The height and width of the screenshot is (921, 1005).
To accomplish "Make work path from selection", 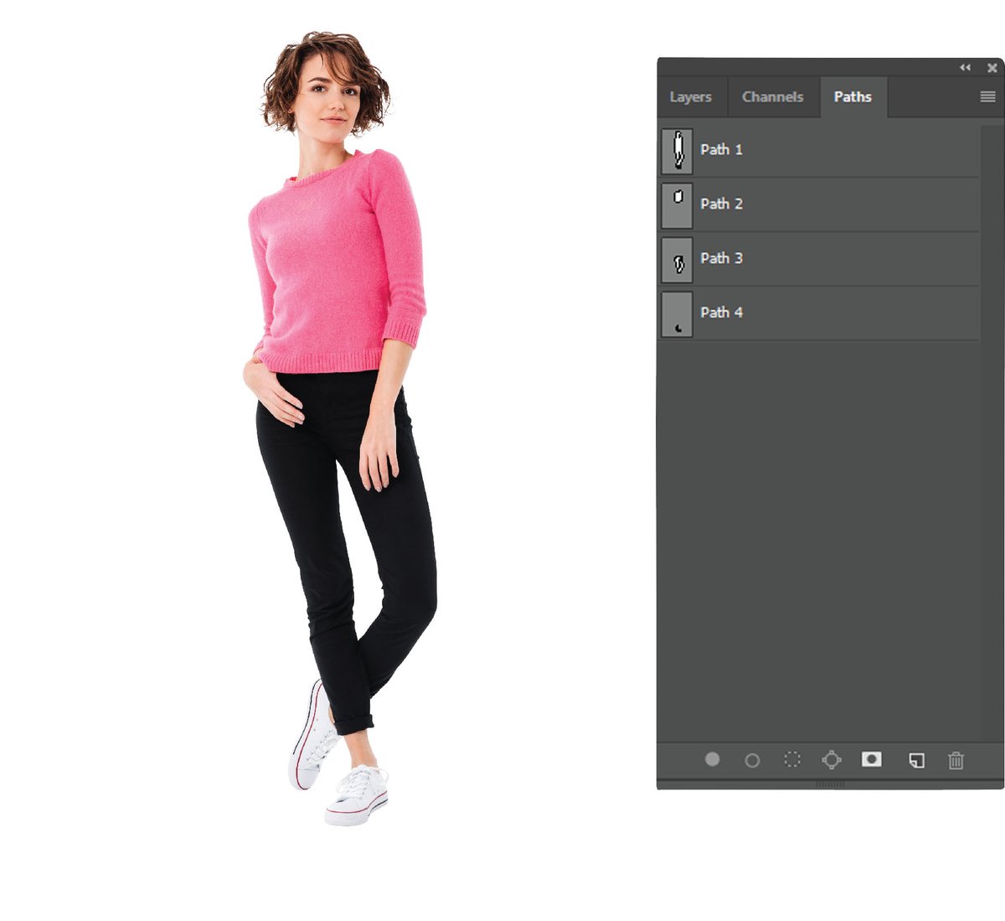I will pos(831,760).
